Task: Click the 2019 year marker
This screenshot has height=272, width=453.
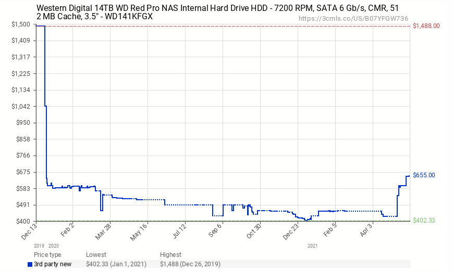Action: [39, 246]
